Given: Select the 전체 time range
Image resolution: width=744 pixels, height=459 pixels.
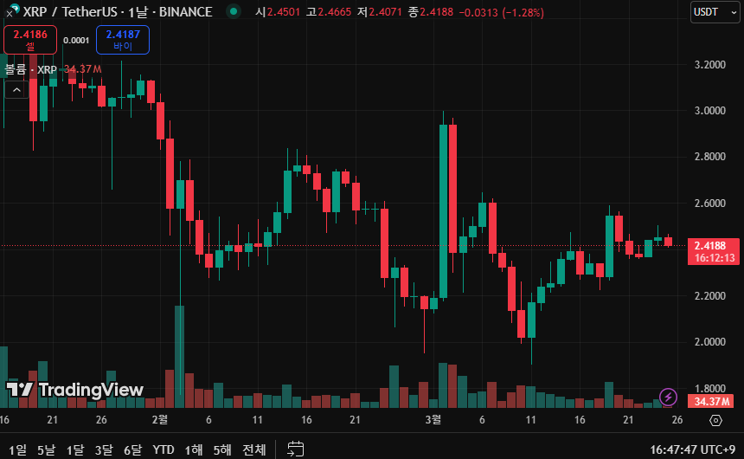Looking at the screenshot, I should [x=254, y=449].
